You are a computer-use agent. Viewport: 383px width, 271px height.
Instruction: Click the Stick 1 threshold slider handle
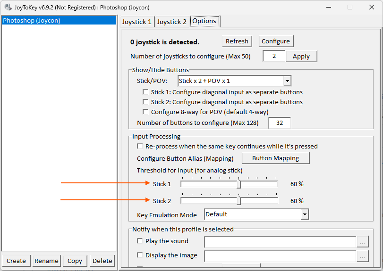(x=239, y=184)
